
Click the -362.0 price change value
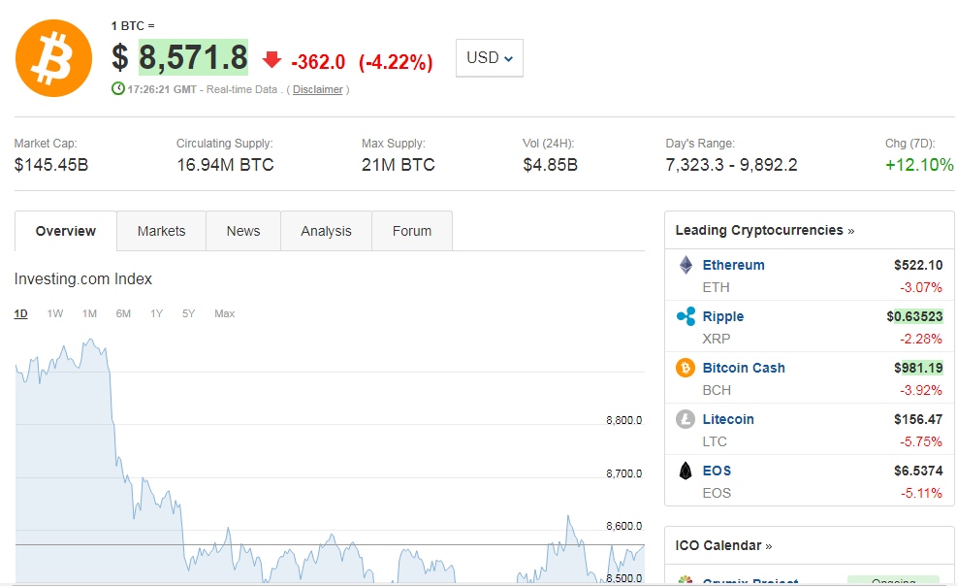point(318,62)
